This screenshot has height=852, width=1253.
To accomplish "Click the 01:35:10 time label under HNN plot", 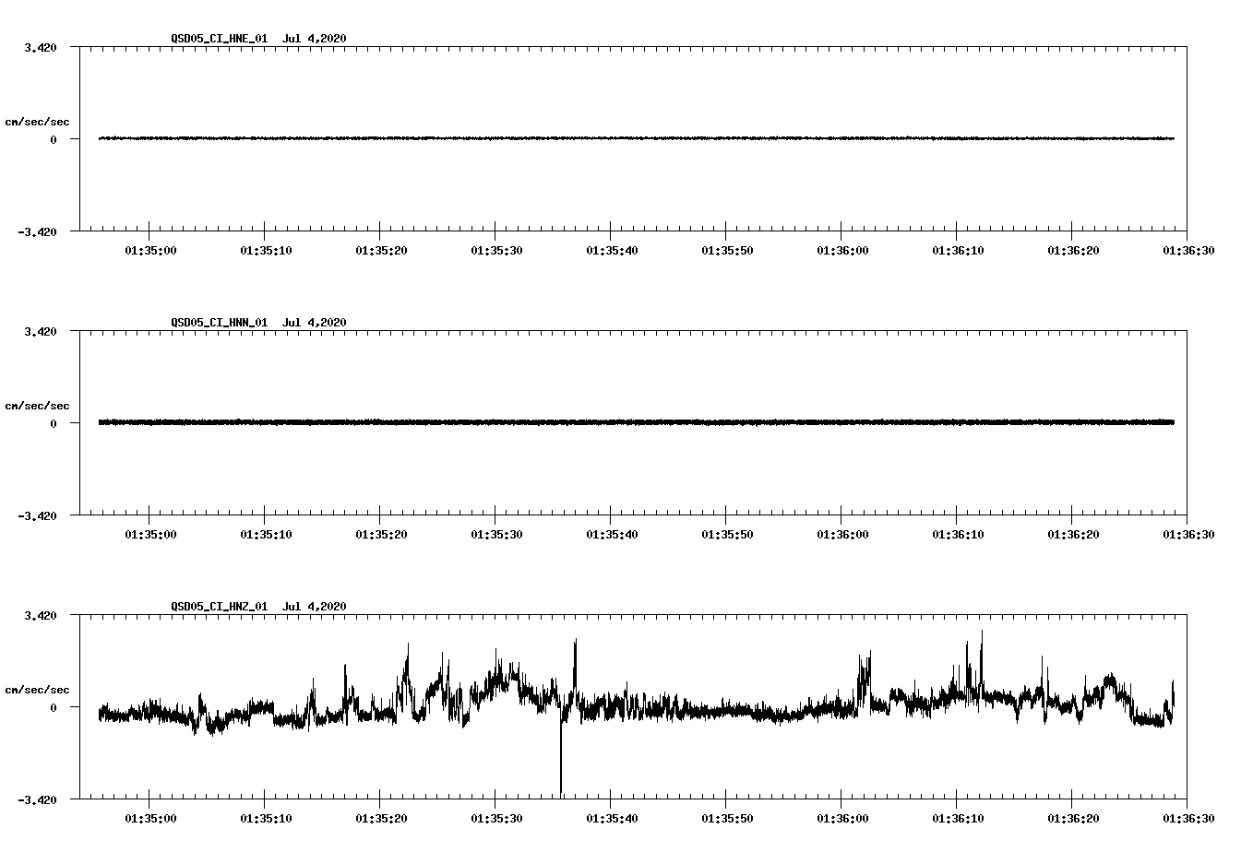I will click(x=266, y=534).
